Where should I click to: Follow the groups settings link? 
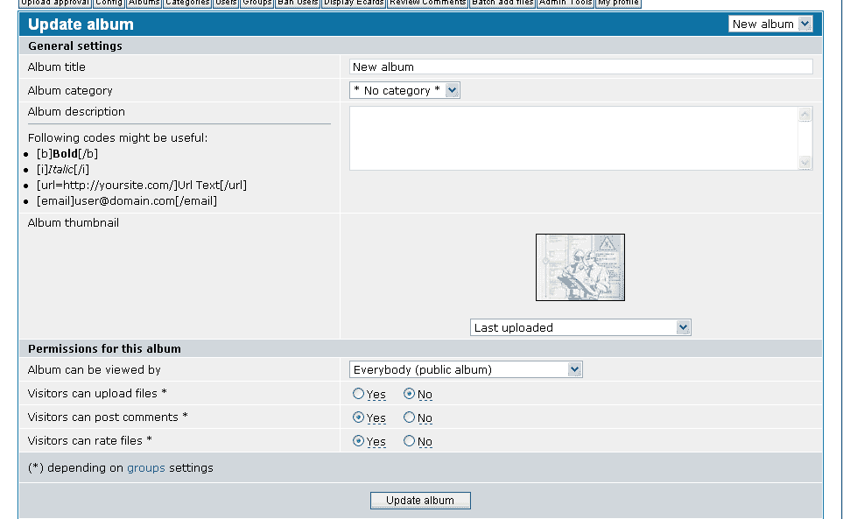(146, 468)
